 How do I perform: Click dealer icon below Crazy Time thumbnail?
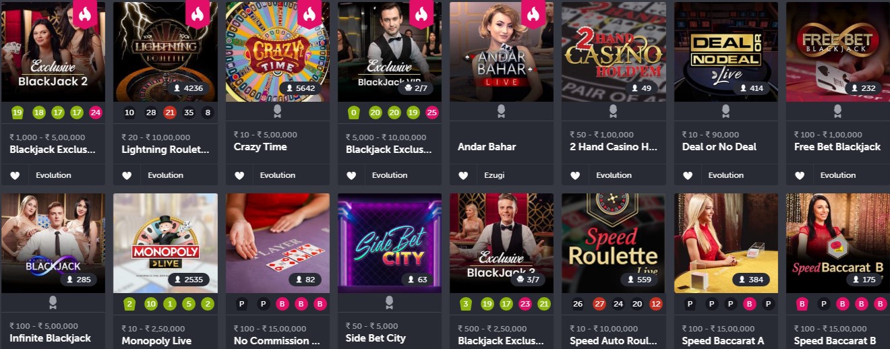(277, 111)
